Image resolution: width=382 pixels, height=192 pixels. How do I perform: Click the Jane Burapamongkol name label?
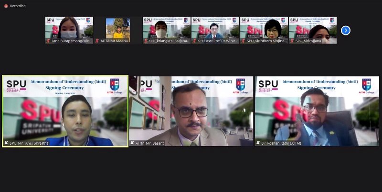(72, 41)
